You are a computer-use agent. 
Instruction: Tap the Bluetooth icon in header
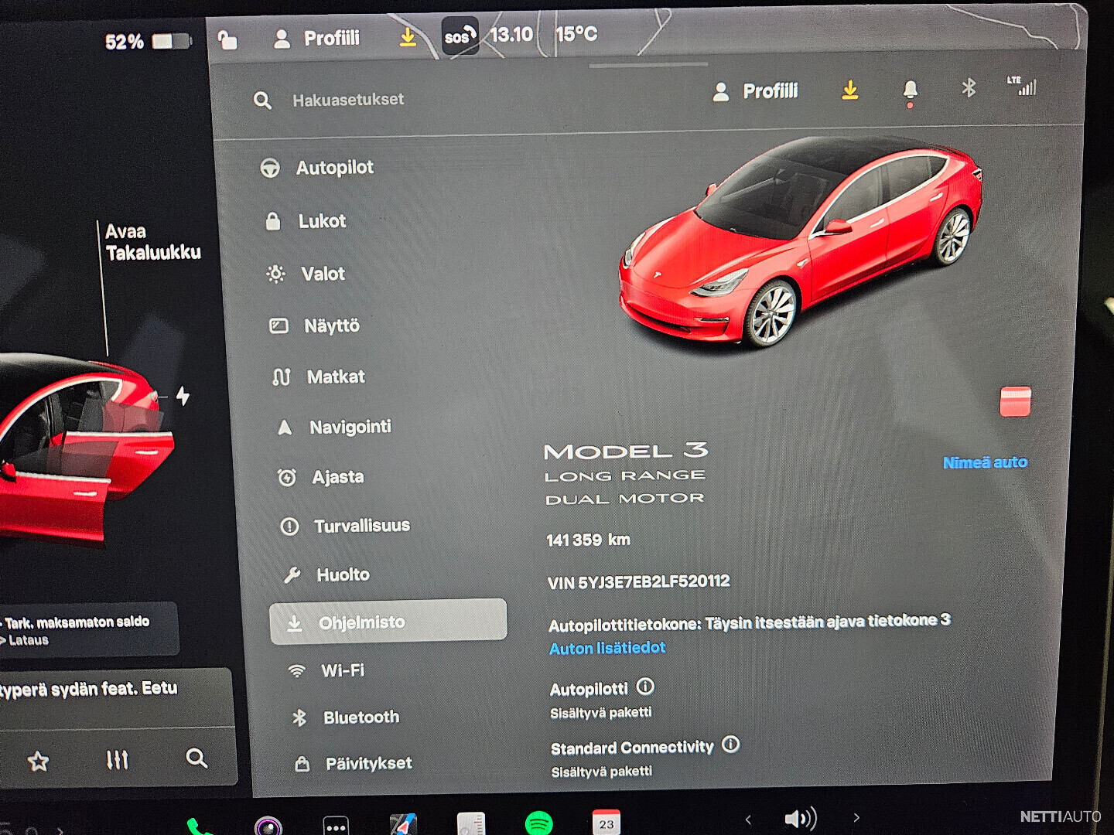968,88
